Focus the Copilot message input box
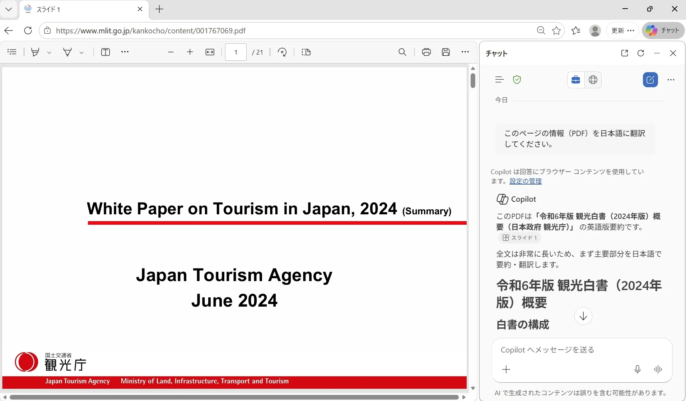 [x=582, y=350]
